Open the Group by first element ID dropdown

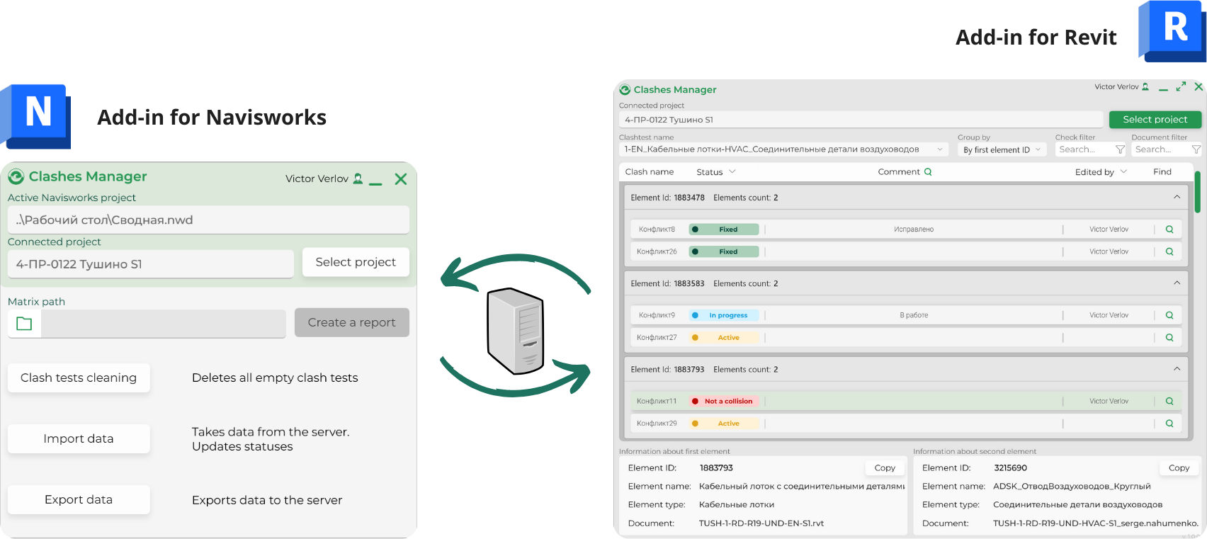point(1002,149)
